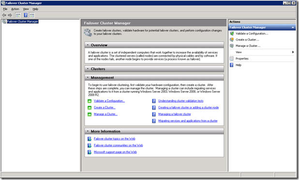Viewport: 299px width, 180px height.
Task: Toggle the Show/Hide Console Tree toolbar icon
Action: coord(18,15)
